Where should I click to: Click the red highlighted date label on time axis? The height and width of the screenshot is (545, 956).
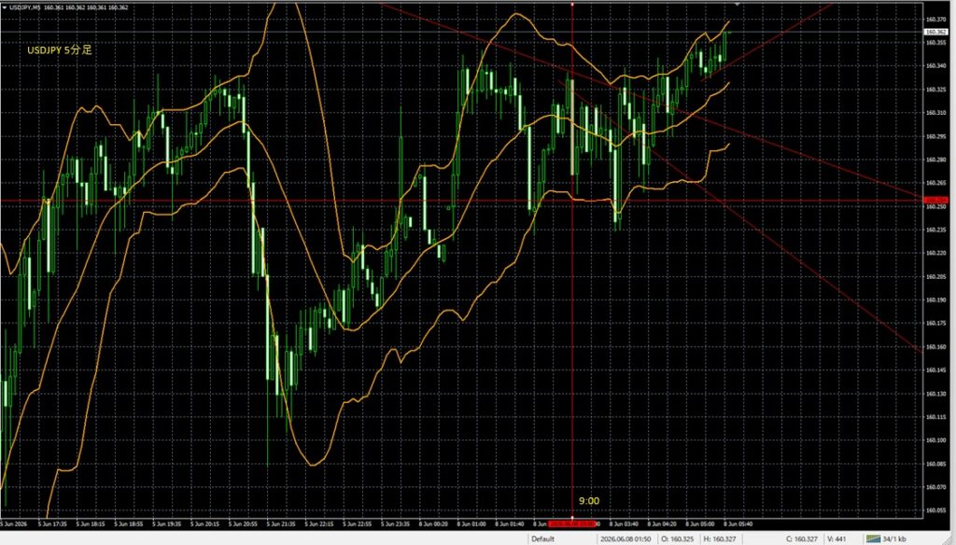572,524
